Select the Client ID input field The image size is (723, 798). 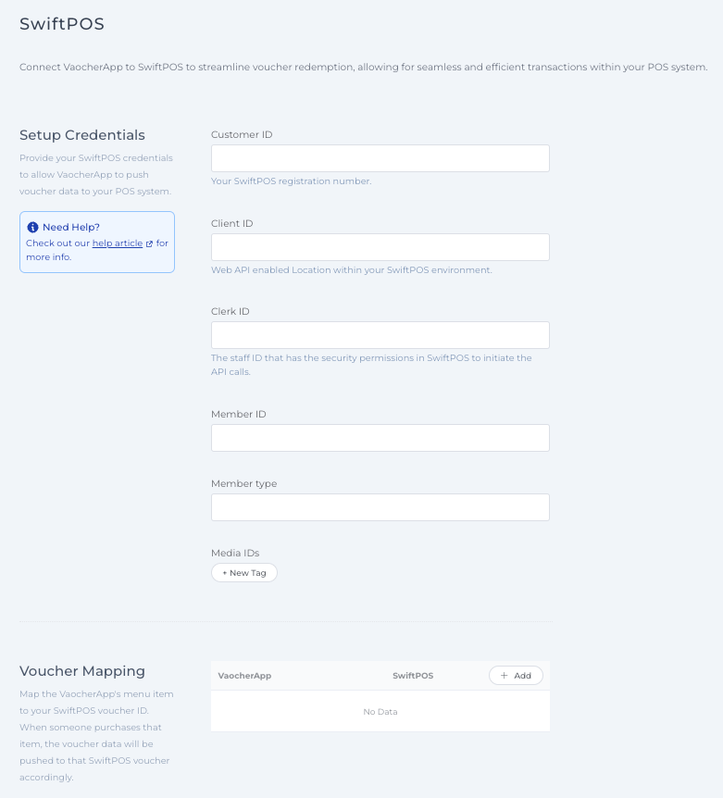click(380, 246)
